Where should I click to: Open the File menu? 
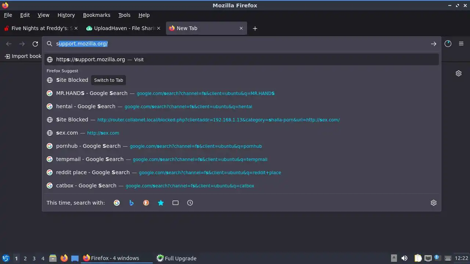(x=8, y=15)
